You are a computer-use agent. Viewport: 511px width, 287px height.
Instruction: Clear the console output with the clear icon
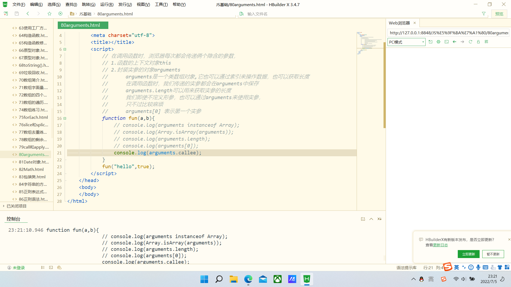point(379,219)
